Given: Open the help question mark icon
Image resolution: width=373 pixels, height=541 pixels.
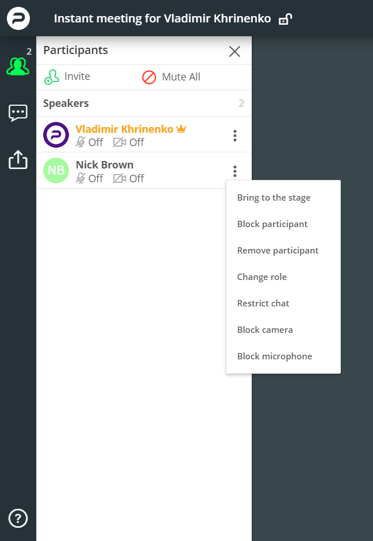Looking at the screenshot, I should point(18,518).
